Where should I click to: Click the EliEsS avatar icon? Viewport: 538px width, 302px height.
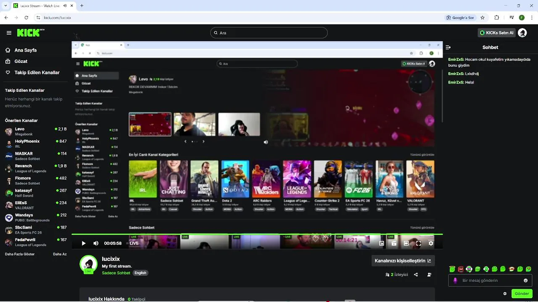click(9, 205)
